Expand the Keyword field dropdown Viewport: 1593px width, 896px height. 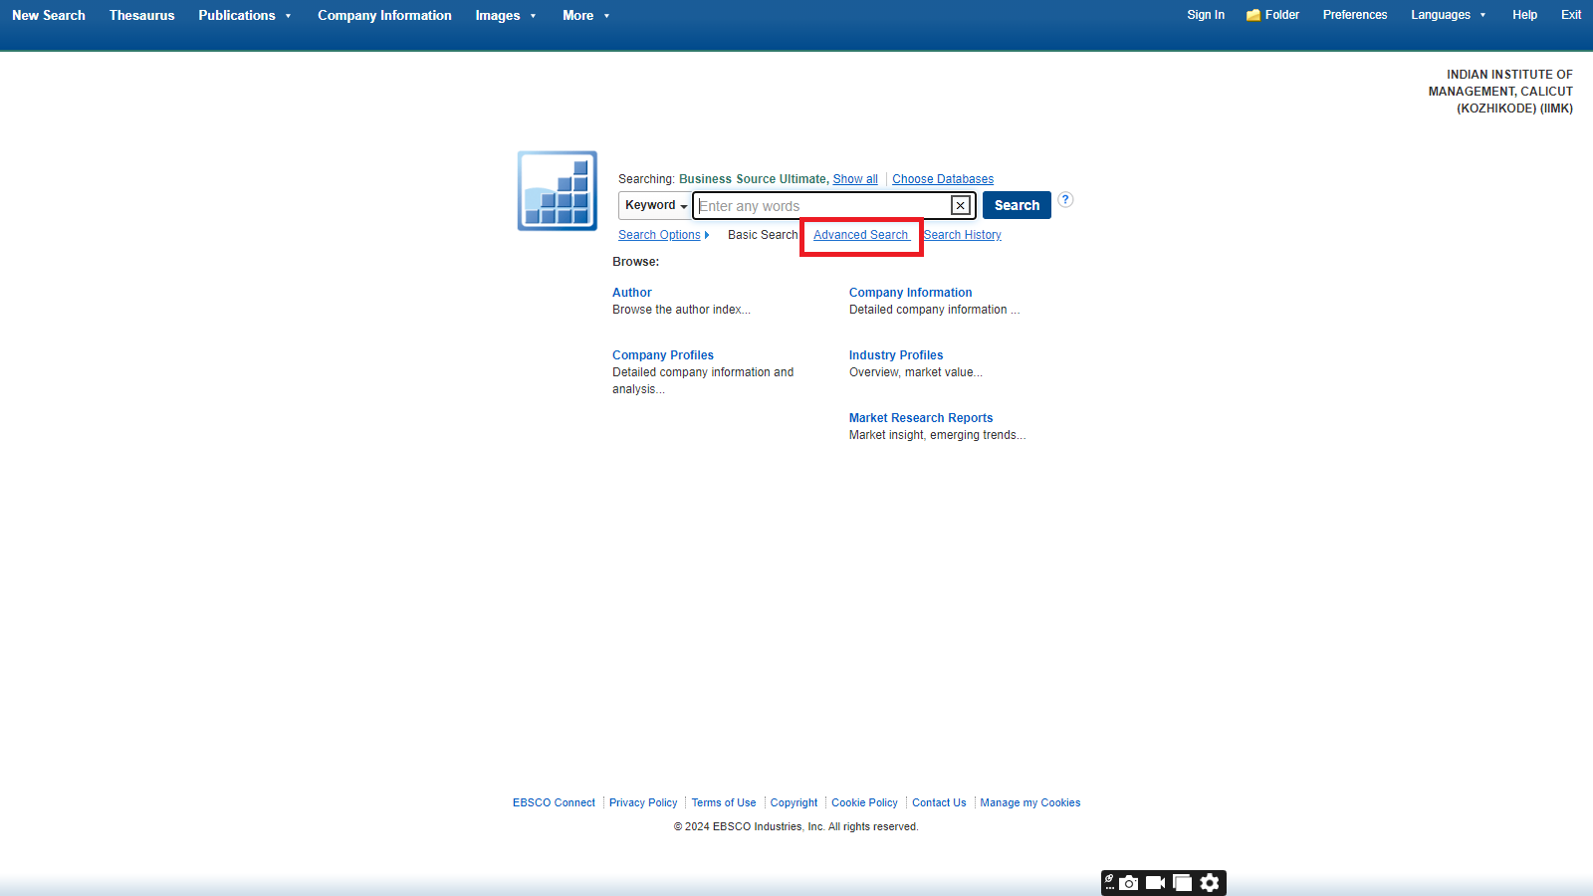655,206
